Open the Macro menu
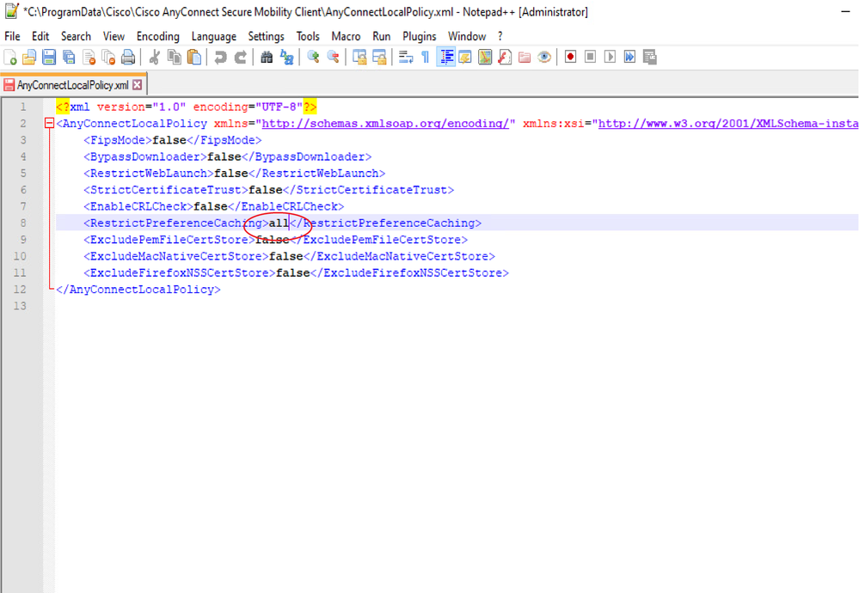Image resolution: width=859 pixels, height=593 pixels. coord(346,36)
